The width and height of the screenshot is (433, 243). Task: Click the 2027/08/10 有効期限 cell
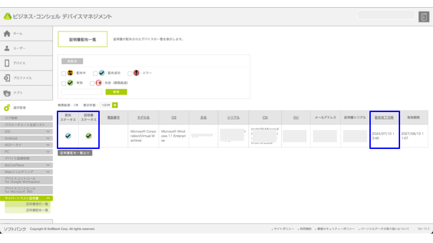coord(414,136)
